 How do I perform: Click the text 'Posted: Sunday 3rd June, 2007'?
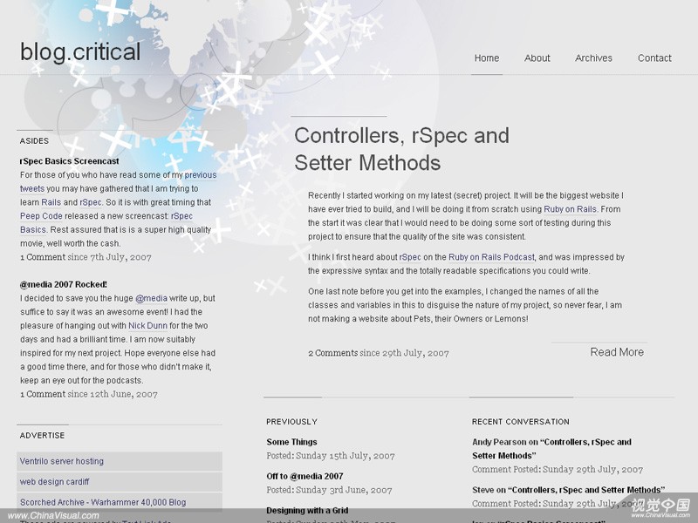tap(329, 490)
